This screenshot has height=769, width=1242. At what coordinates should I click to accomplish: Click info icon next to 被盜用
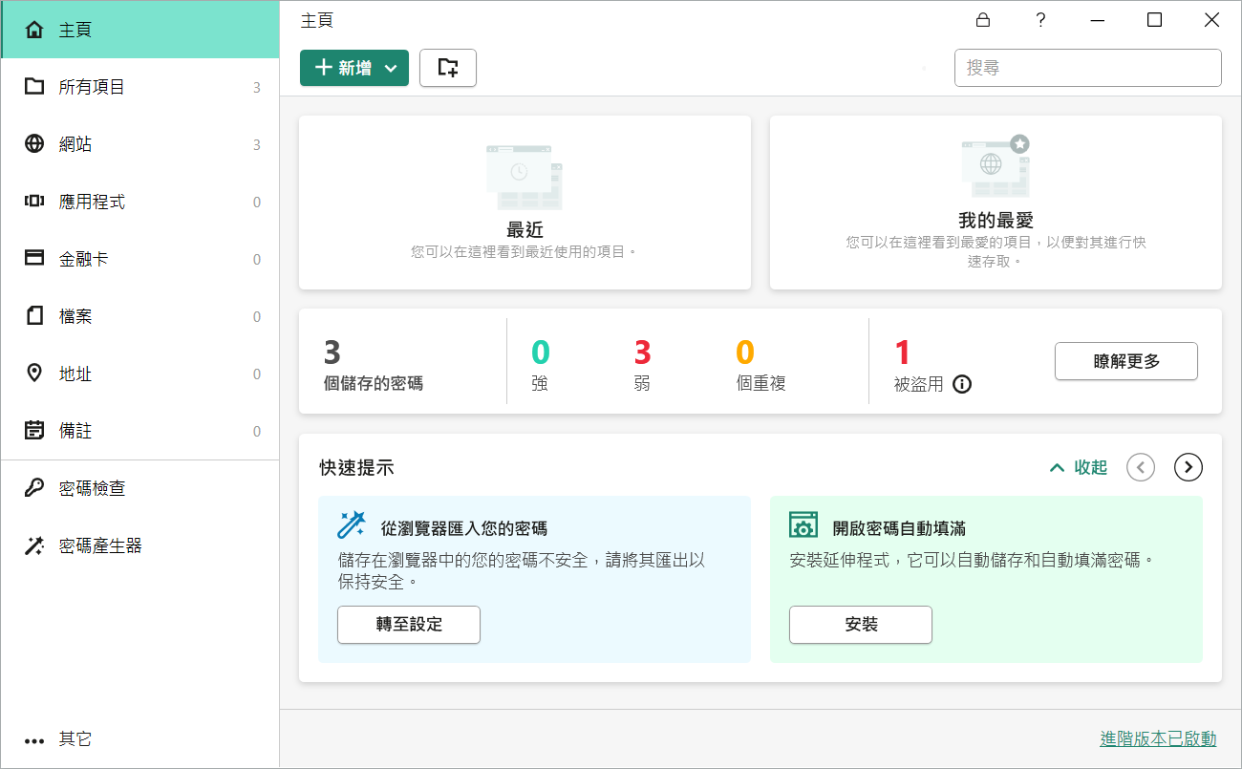(962, 384)
